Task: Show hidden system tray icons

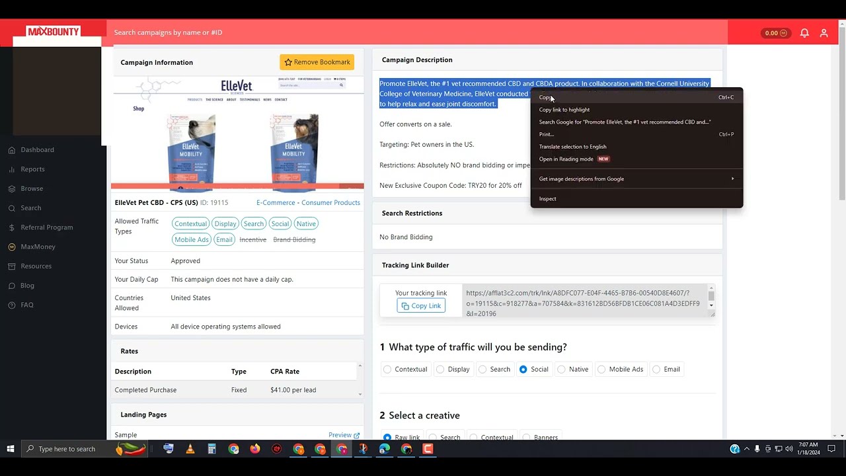Action: tap(747, 449)
